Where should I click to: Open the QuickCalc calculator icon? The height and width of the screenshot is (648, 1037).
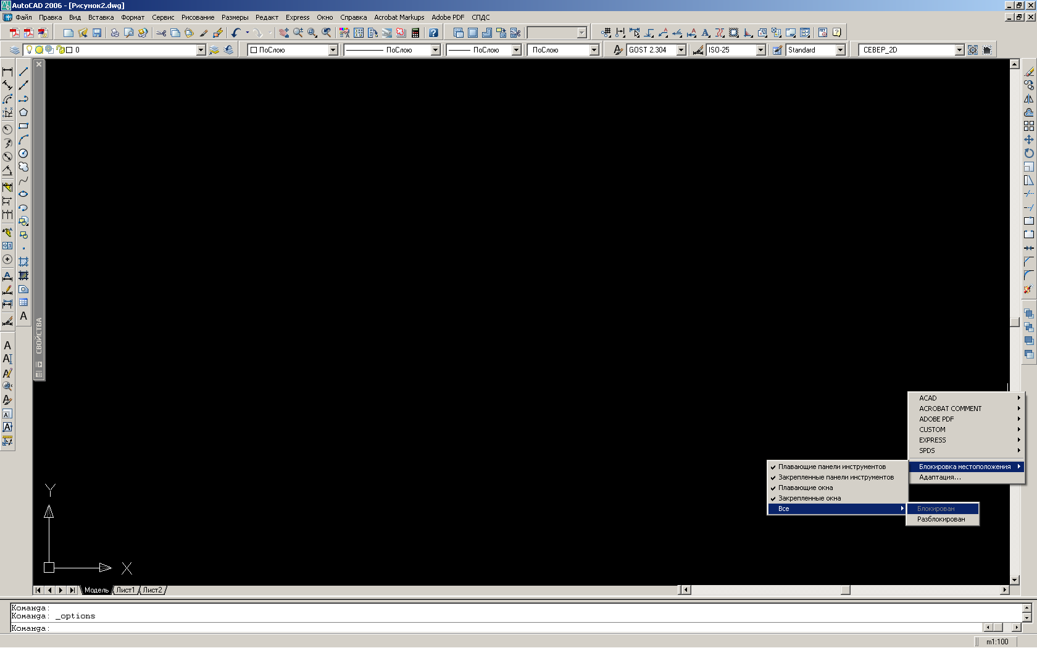click(x=415, y=33)
